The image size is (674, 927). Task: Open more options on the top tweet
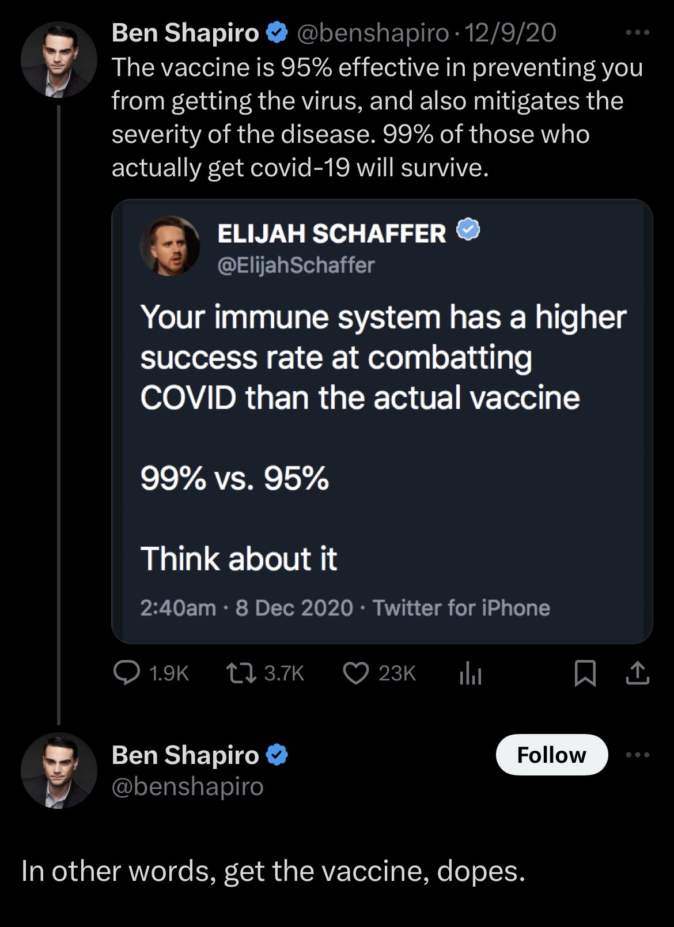click(x=637, y=33)
